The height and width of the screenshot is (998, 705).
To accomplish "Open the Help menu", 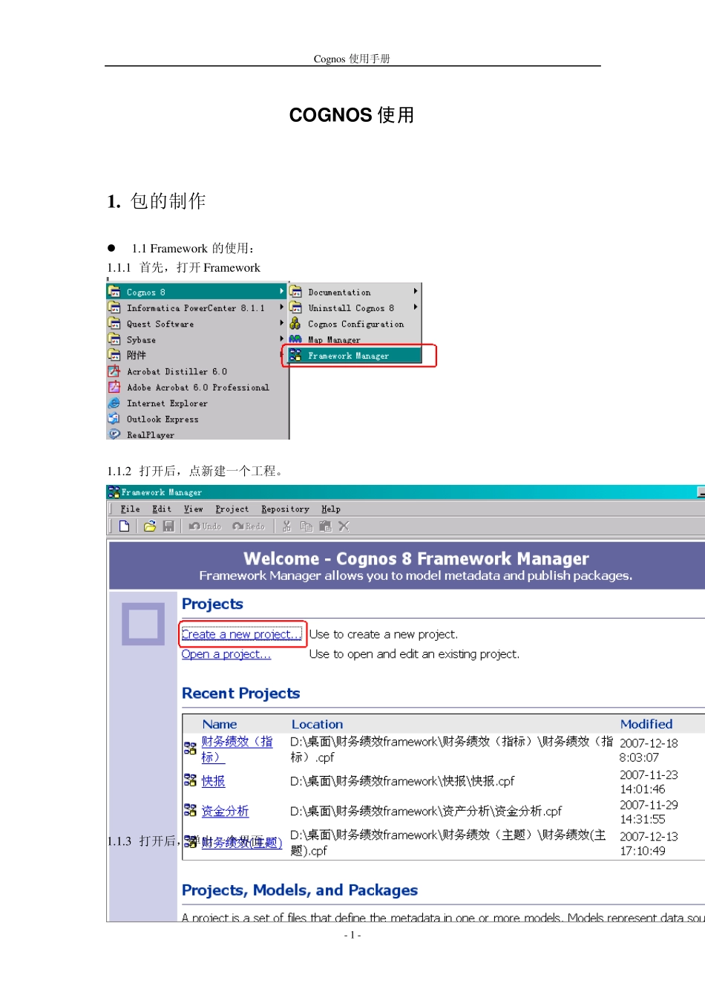I will (x=331, y=509).
